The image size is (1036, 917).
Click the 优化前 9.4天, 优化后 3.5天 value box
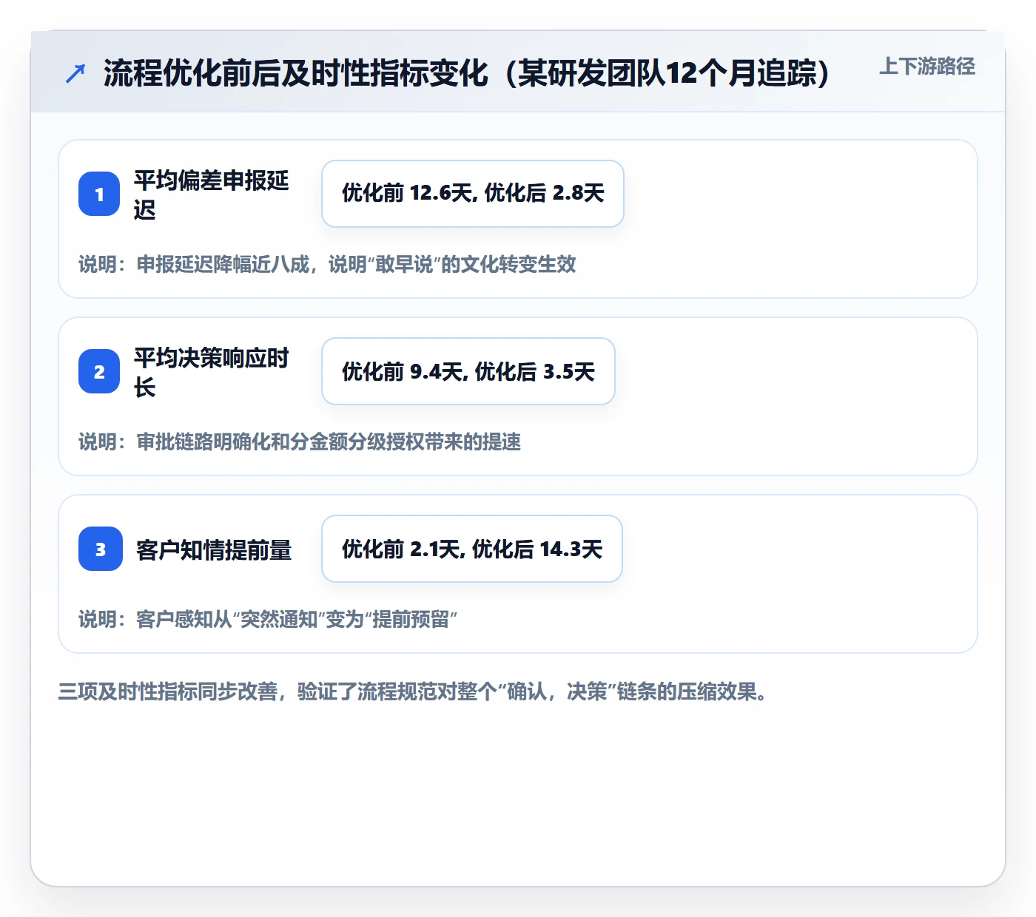468,371
